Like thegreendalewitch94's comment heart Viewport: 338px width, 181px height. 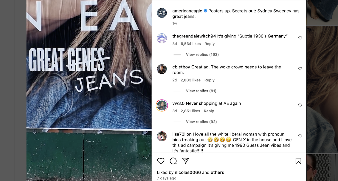click(x=300, y=38)
